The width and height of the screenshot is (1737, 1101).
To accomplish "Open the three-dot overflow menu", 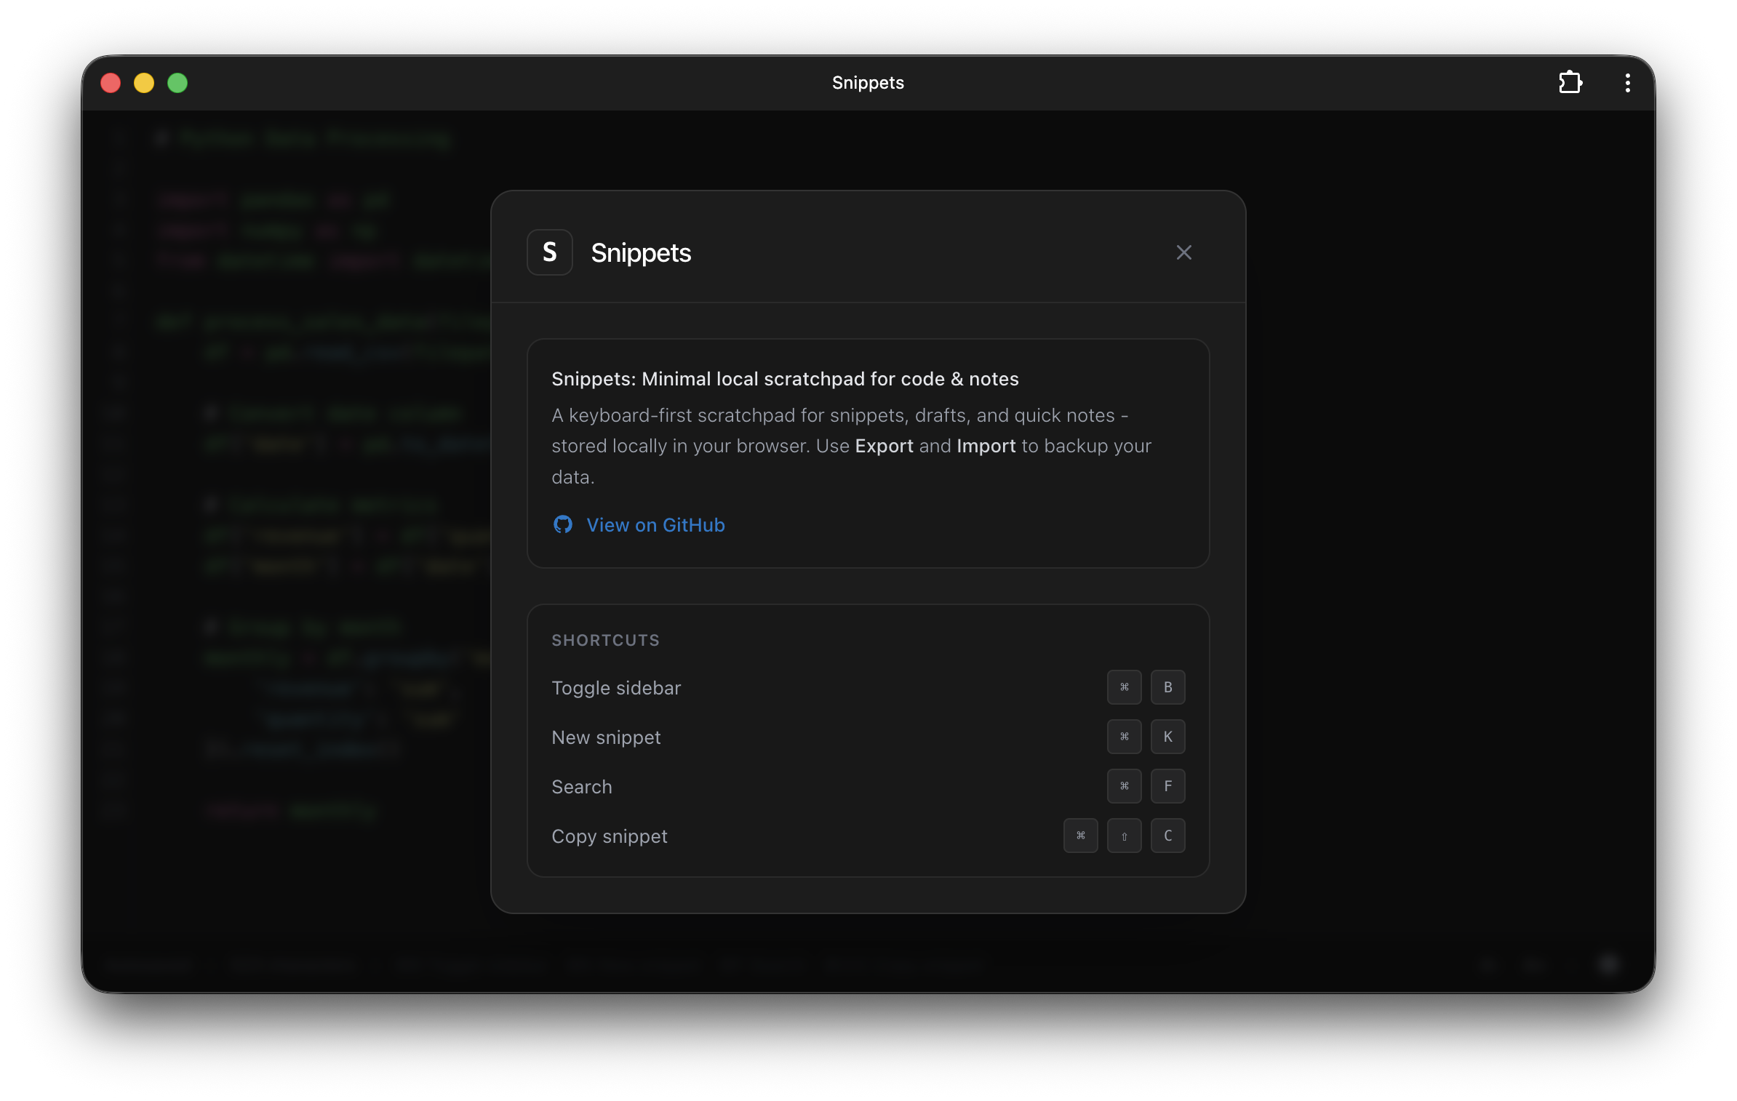I will (1626, 82).
